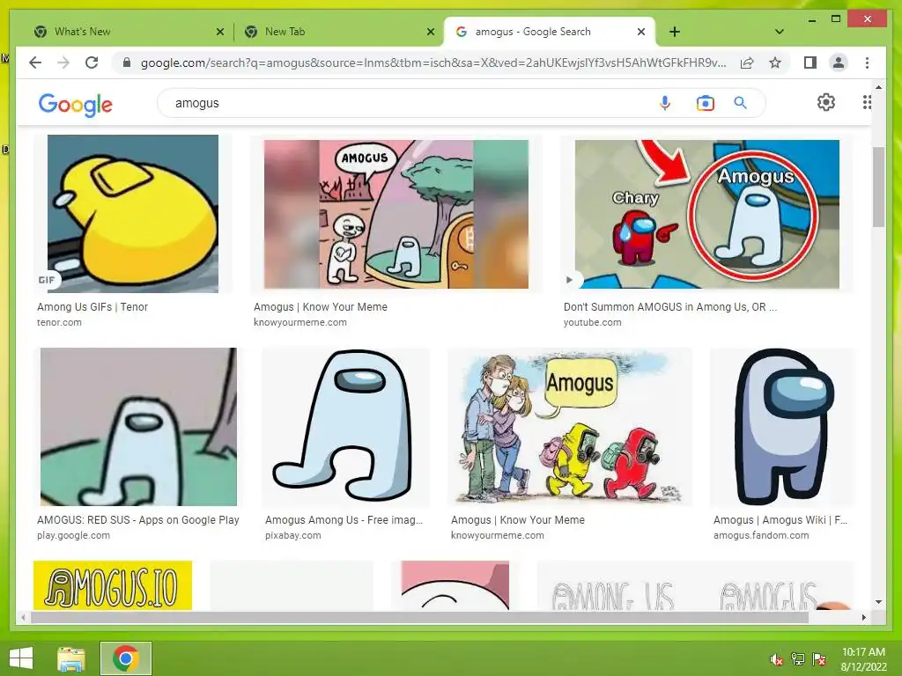Click the youtube.com source text
The width and height of the screenshot is (902, 676).
coord(593,322)
